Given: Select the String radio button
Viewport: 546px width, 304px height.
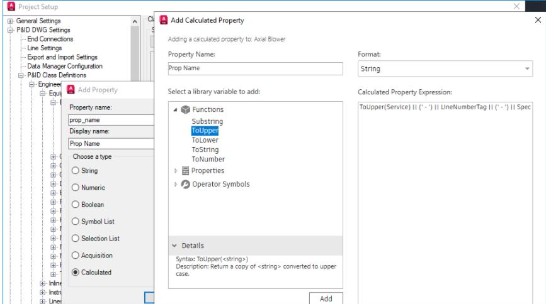Looking at the screenshot, I should point(75,171).
